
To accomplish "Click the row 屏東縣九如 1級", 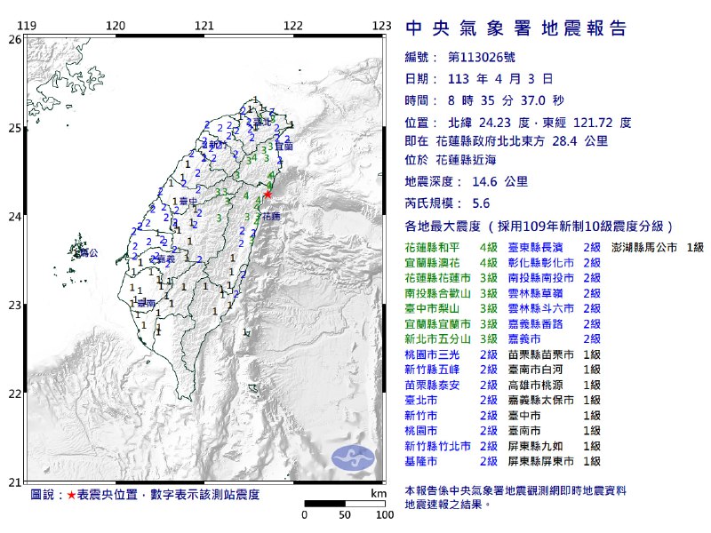I will pyautogui.click(x=554, y=447).
